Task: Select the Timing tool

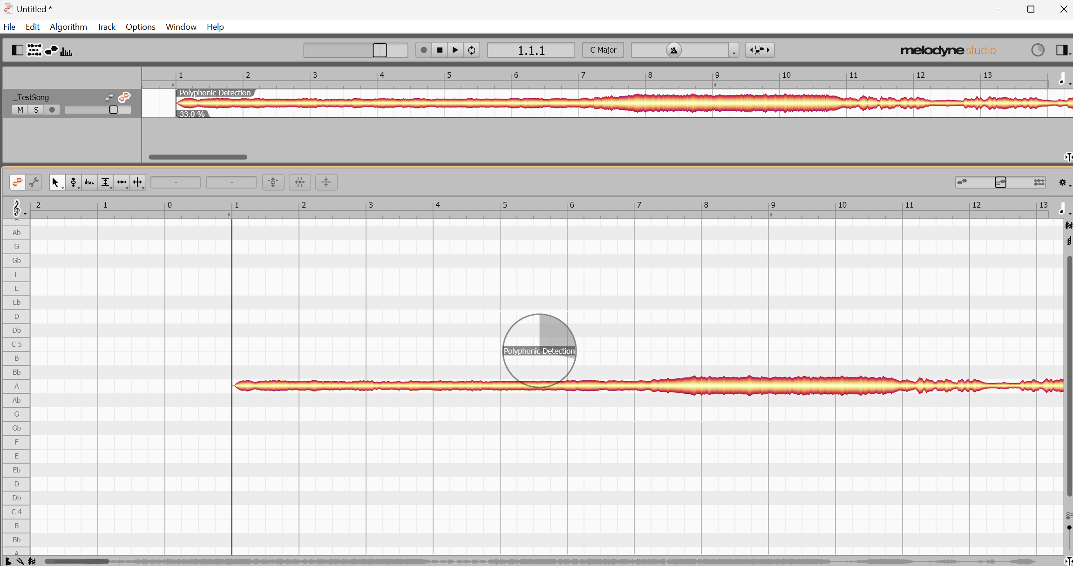Action: pyautogui.click(x=122, y=182)
